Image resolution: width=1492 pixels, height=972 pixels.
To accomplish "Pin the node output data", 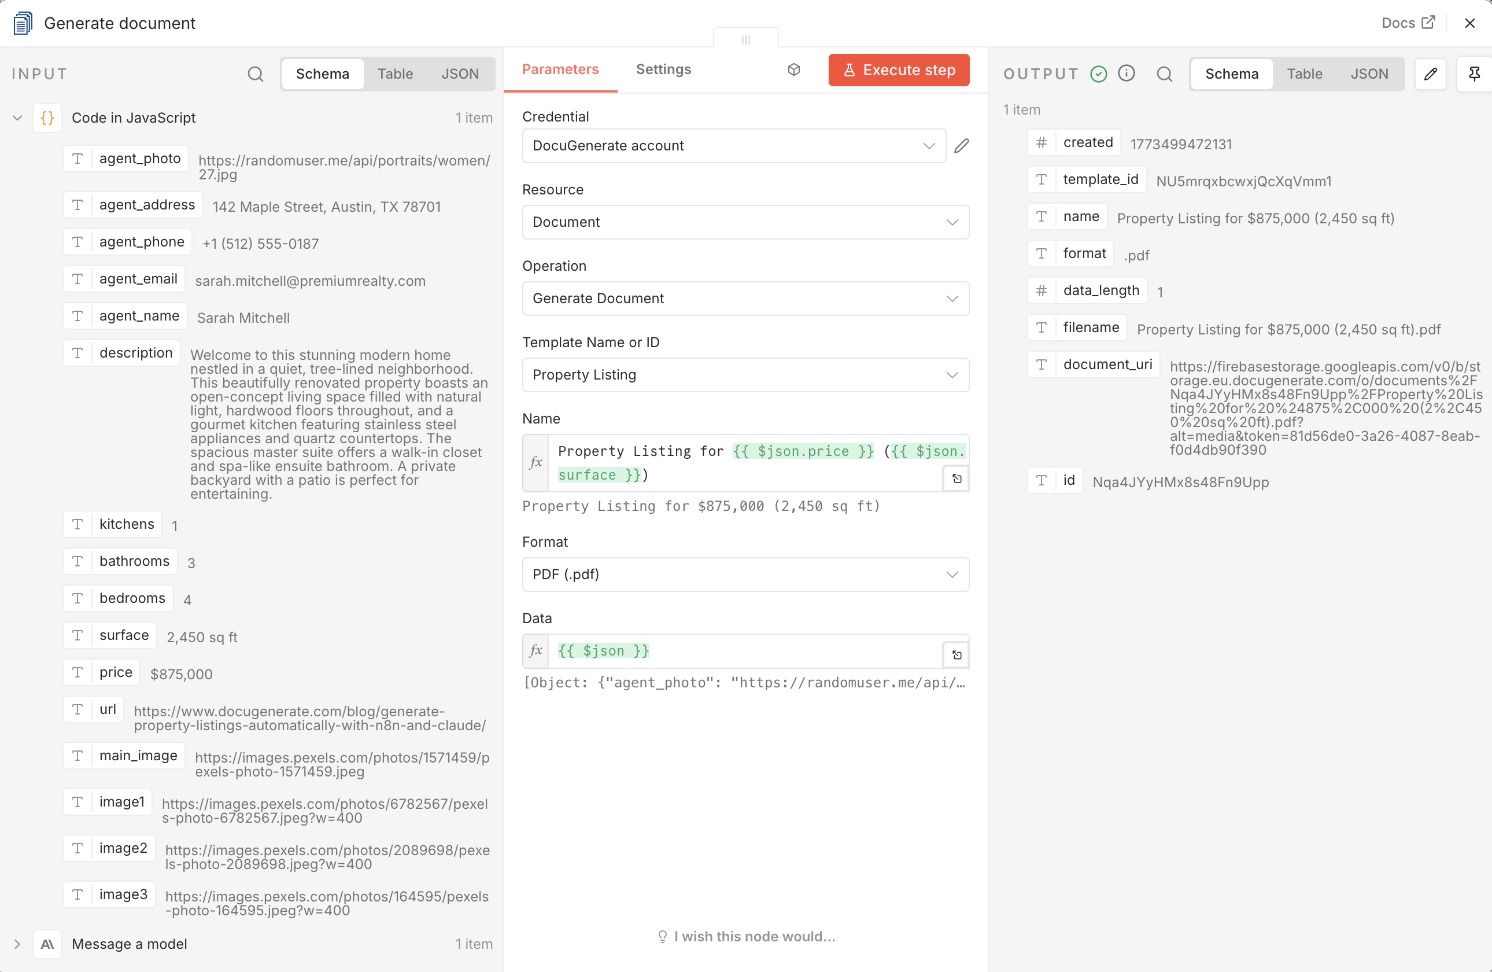I will tap(1475, 73).
